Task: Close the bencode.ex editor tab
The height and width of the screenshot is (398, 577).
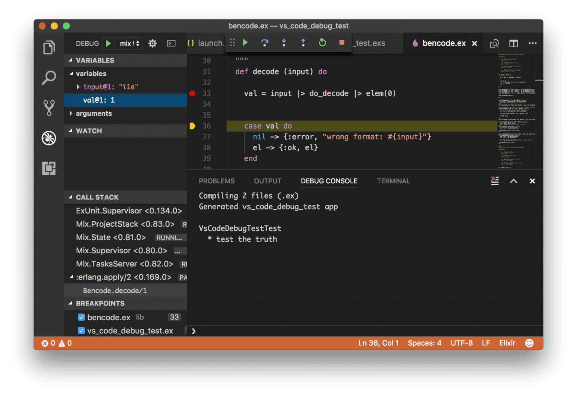Action: point(474,44)
